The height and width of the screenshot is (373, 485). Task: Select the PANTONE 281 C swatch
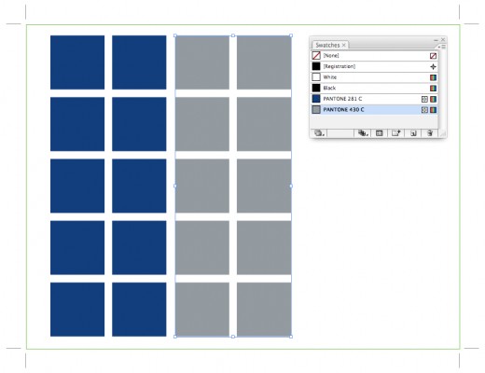click(x=374, y=99)
